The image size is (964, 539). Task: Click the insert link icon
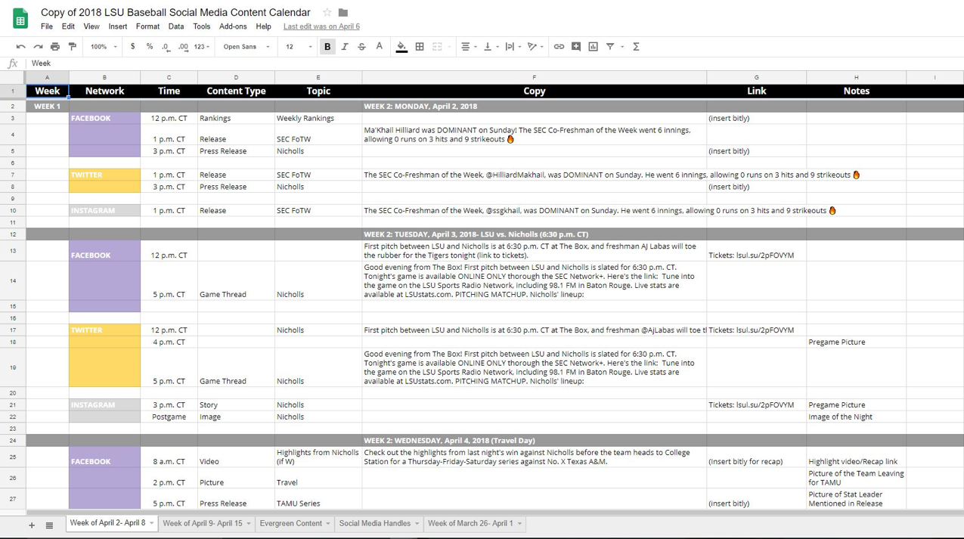tap(559, 47)
